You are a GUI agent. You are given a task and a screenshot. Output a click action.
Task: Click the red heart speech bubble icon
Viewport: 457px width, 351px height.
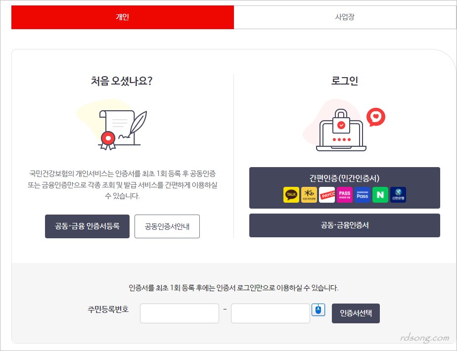376,117
